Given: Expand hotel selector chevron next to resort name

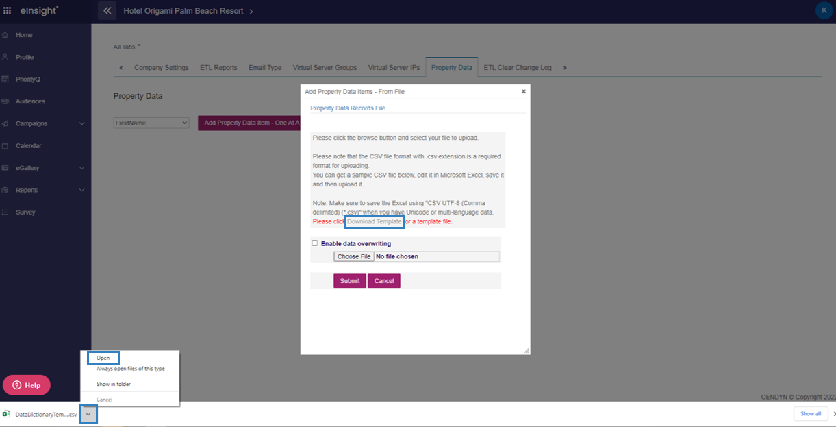Looking at the screenshot, I should pos(251,12).
